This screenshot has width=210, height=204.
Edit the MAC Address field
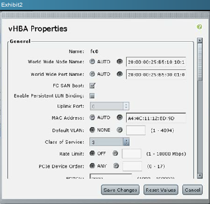(x=156, y=118)
